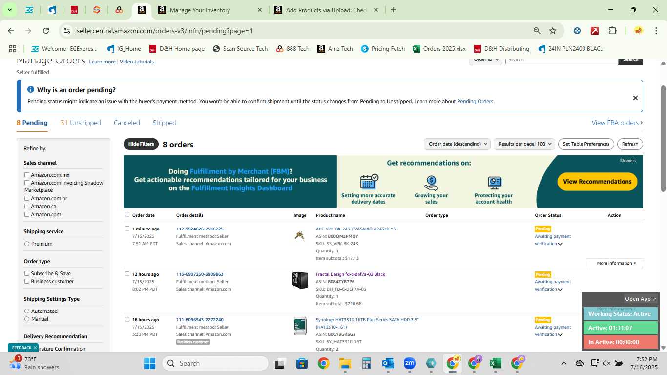This screenshot has height=375, width=667.
Task: Click the browser back arrow
Action: pyautogui.click(x=11, y=31)
